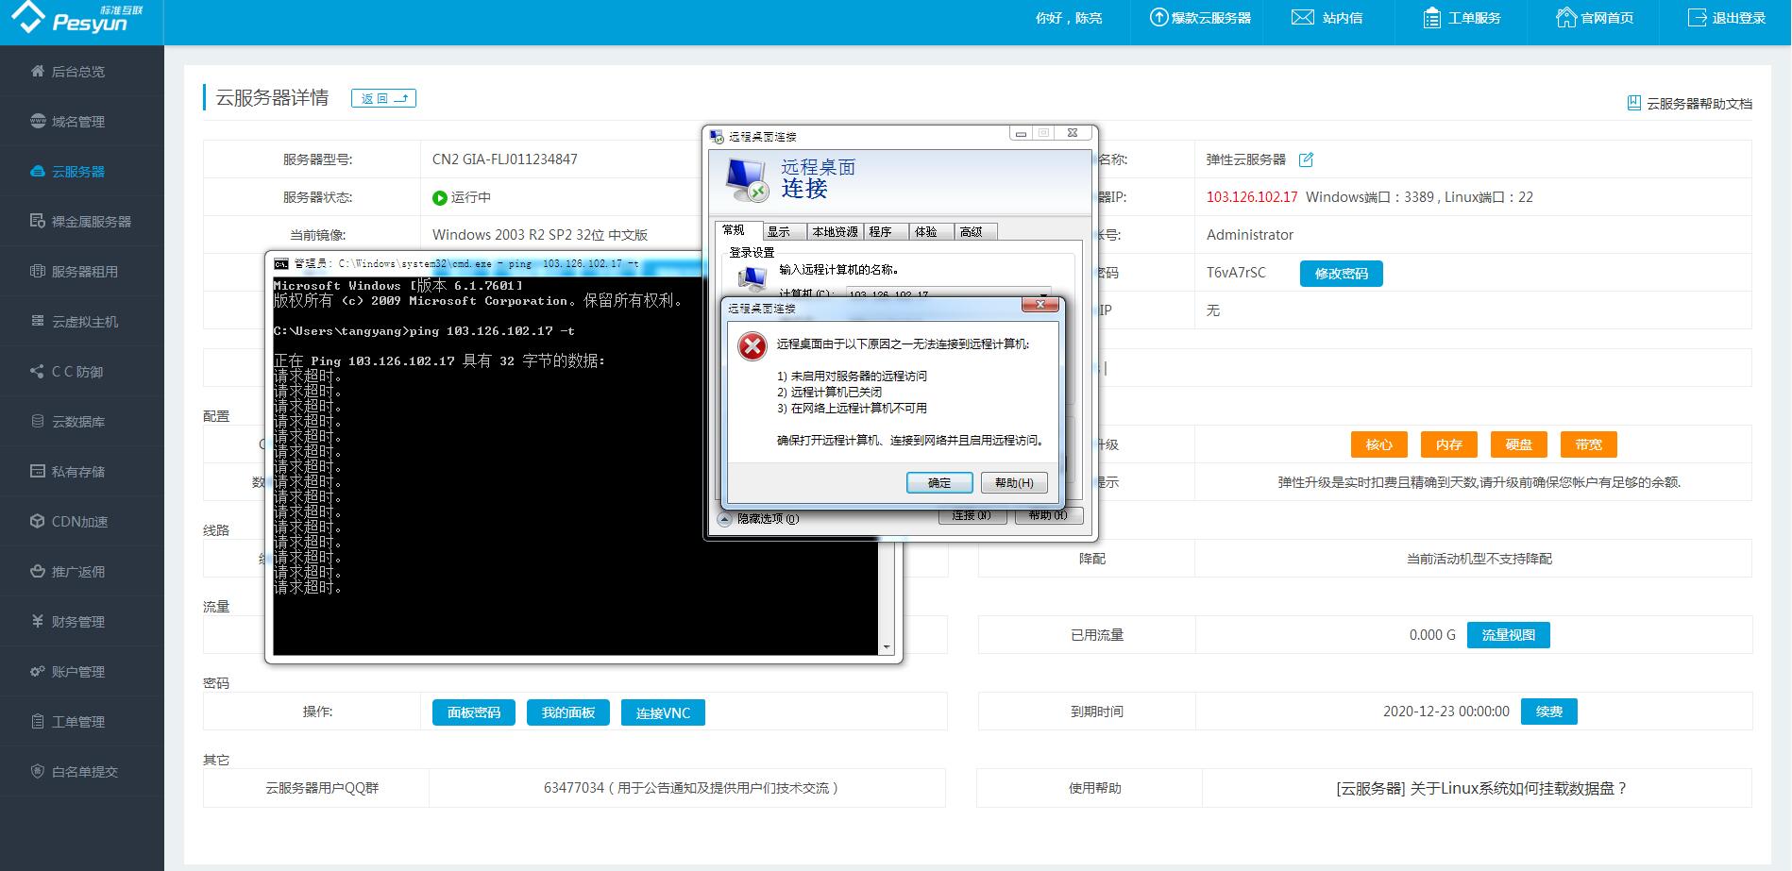Open the Linux data disk mounting help link
The image size is (1792, 871).
1481,789
